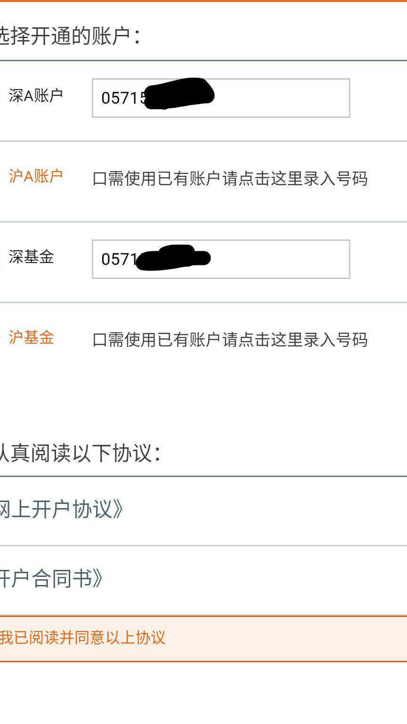This screenshot has height=724, width=407.
Task: Select the 深A账户 selection box on the left
Action: click(2, 97)
